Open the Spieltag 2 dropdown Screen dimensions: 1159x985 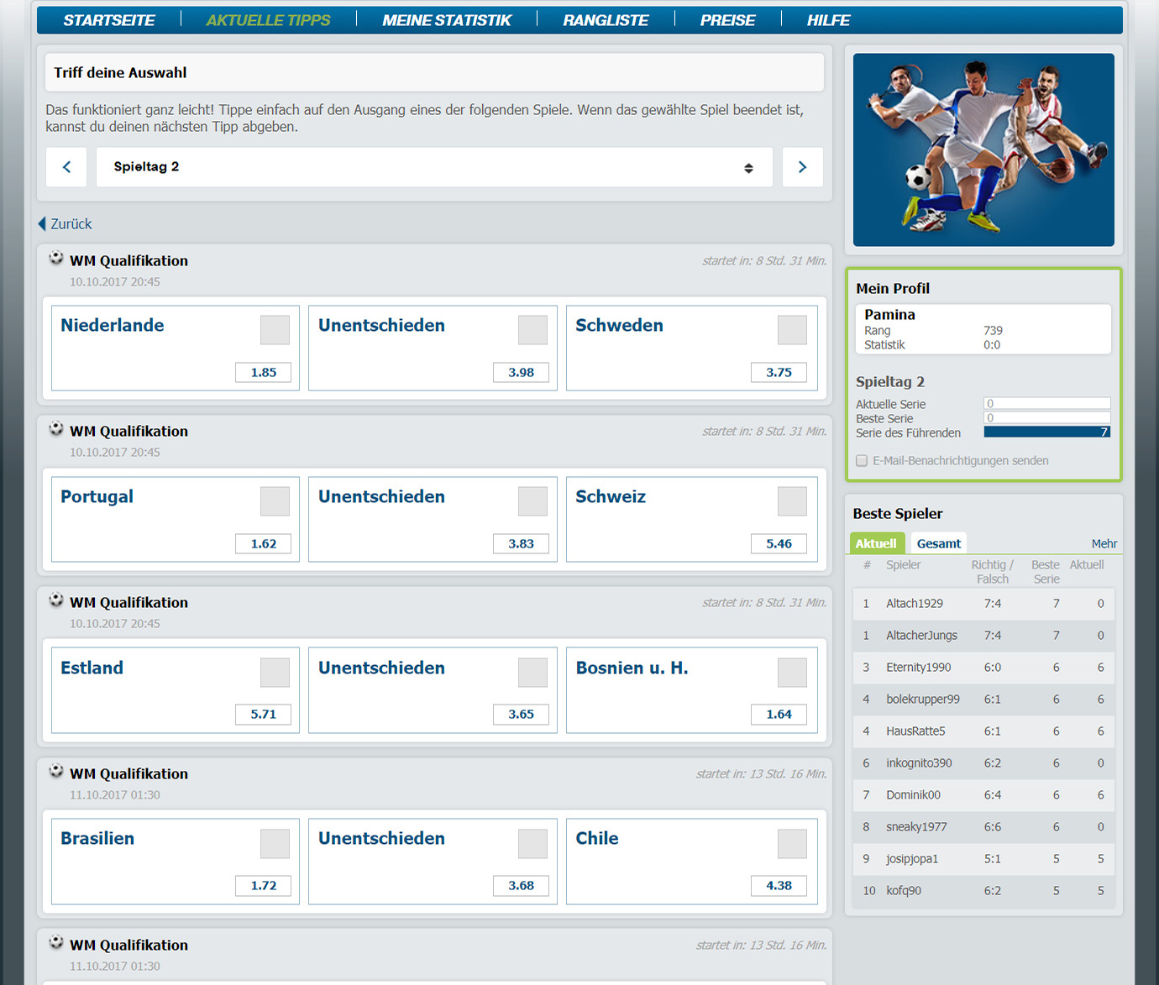434,167
